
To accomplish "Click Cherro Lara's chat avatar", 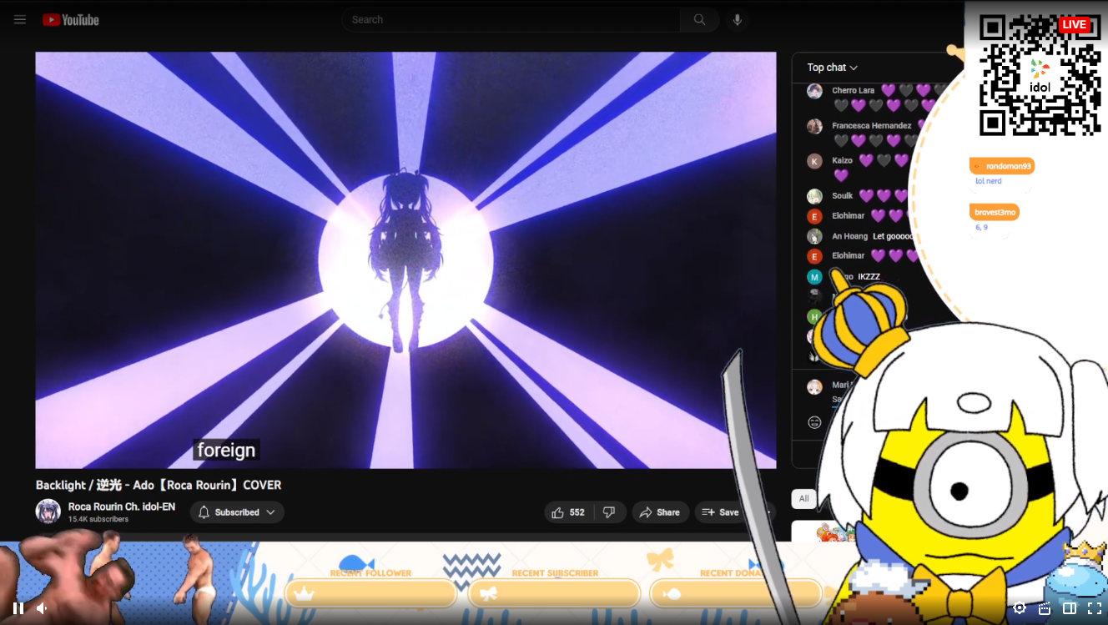I will [x=815, y=91].
